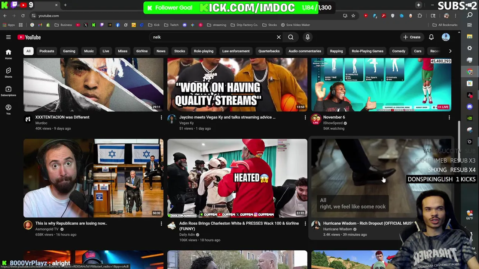Click the Create button
The width and height of the screenshot is (479, 269).
(412, 37)
